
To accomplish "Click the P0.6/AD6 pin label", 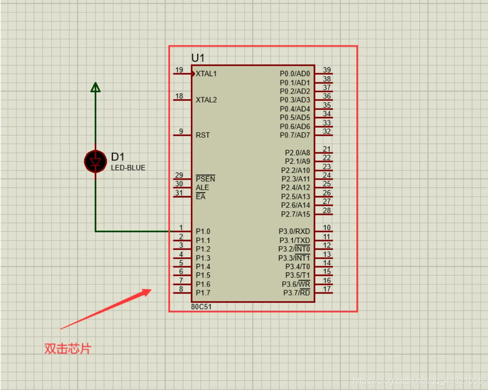I will [295, 126].
